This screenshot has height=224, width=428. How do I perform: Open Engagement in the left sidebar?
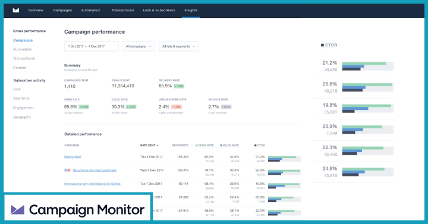tap(23, 108)
